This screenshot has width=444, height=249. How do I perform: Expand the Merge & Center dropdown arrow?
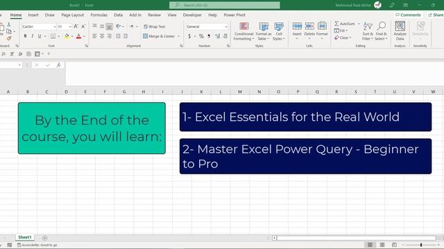point(179,36)
